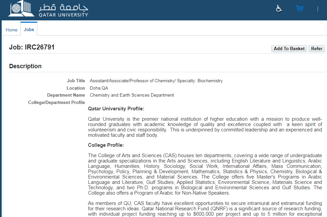327x217 pixels.
Task: Click the College/Department Profile label
Action: [57, 102]
